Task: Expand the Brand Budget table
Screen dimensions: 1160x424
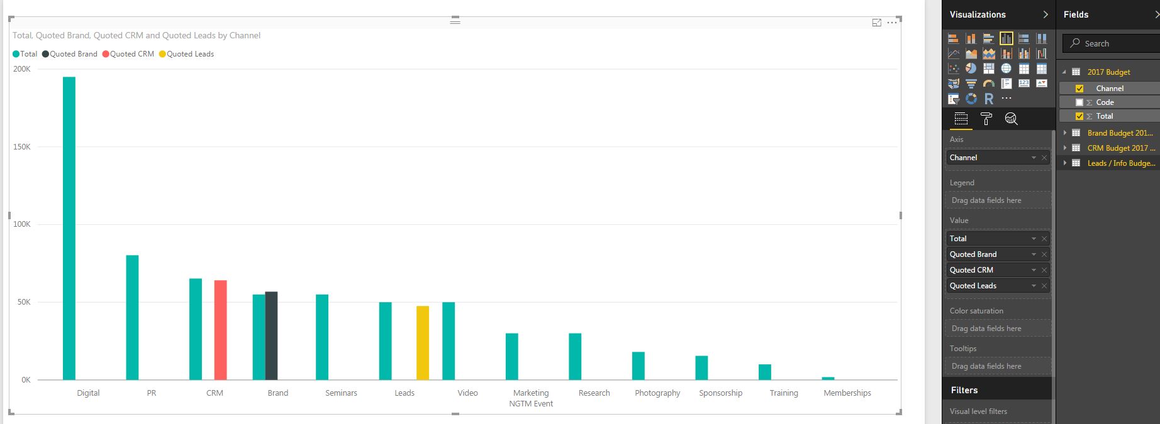Action: [1065, 133]
